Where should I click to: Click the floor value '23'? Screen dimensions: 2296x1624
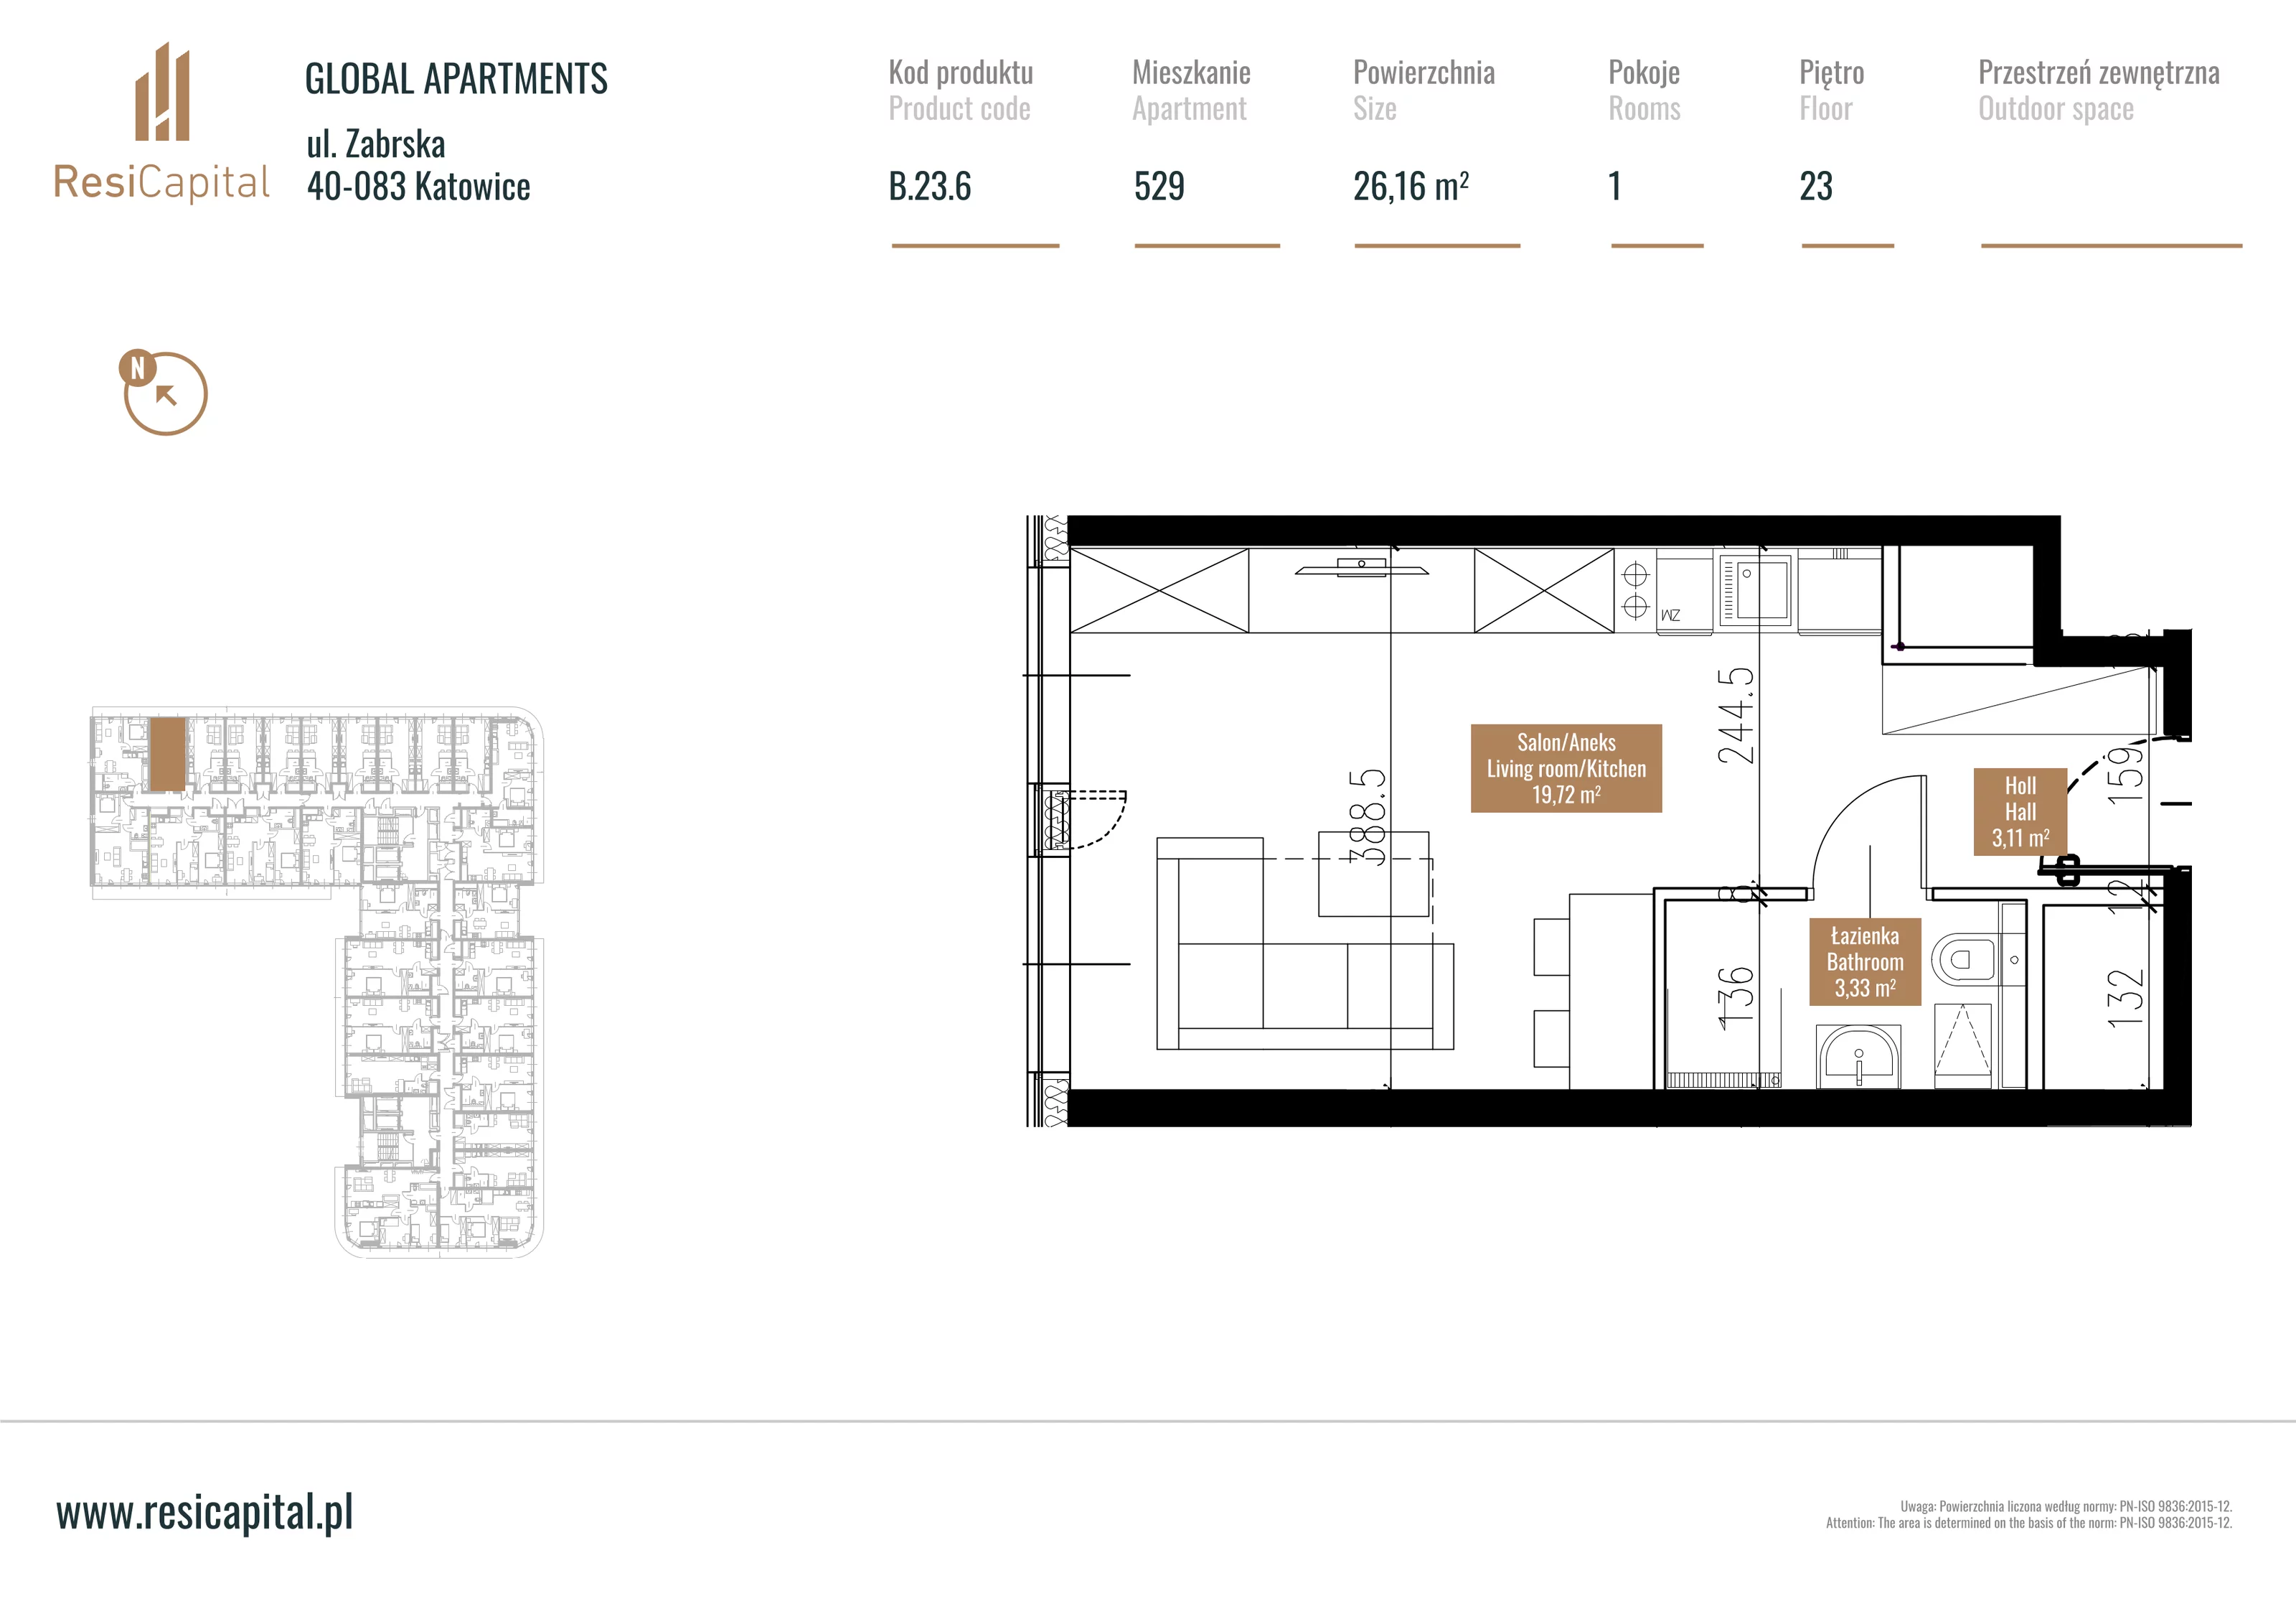(x=1816, y=186)
